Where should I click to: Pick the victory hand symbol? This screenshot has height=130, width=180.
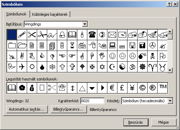pyautogui.click(x=22, y=56)
